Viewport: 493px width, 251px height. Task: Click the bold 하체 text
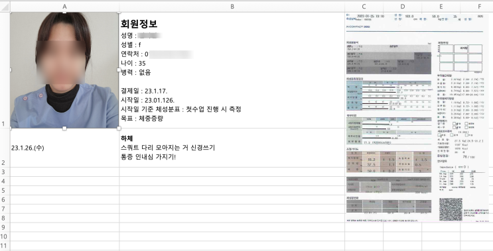coord(127,138)
